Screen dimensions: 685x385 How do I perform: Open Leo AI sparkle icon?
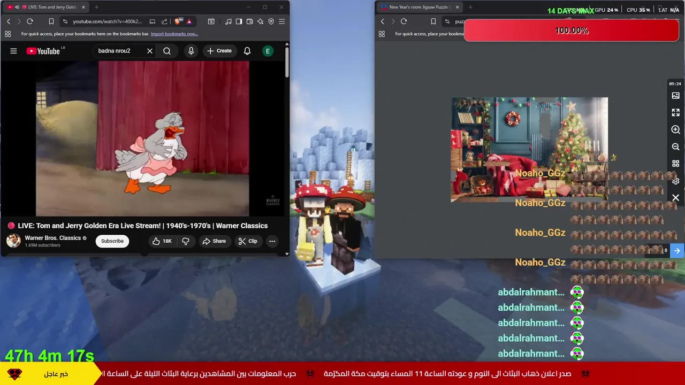[x=260, y=21]
